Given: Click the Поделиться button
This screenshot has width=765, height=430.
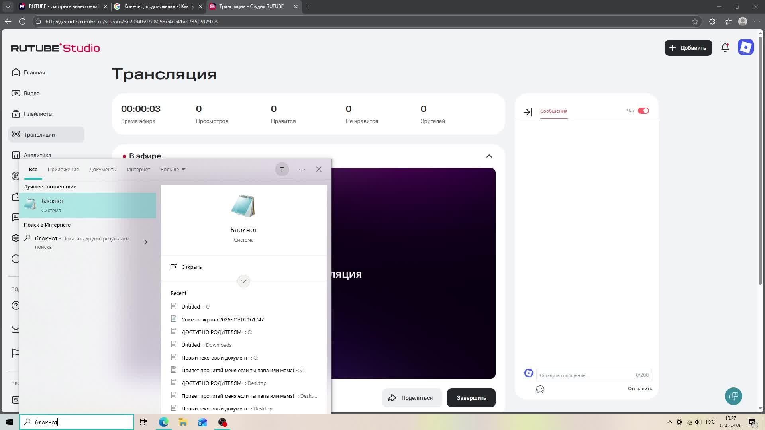Looking at the screenshot, I should coord(412,398).
